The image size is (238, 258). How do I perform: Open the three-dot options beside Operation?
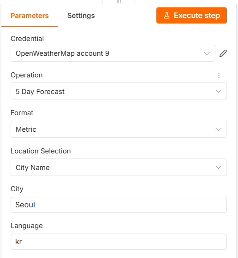pyautogui.click(x=219, y=75)
